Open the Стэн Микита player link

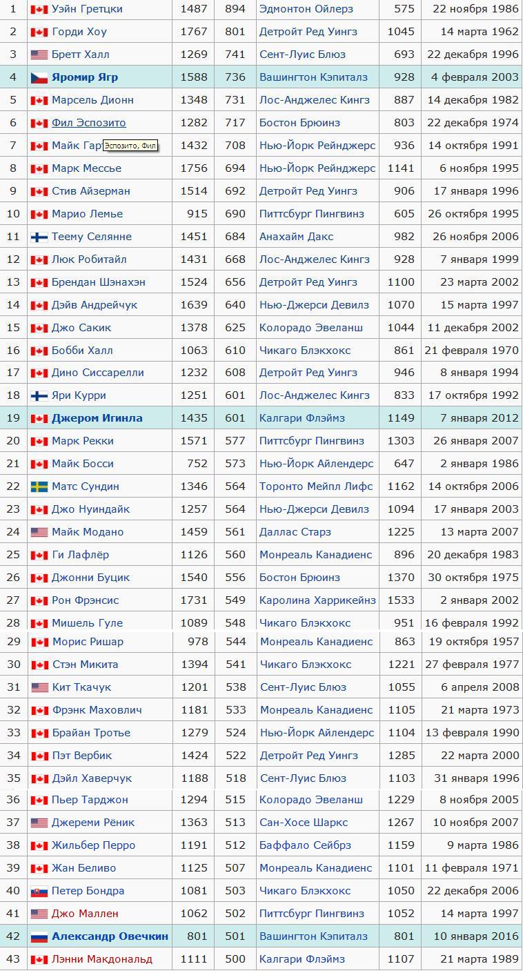[x=86, y=665]
